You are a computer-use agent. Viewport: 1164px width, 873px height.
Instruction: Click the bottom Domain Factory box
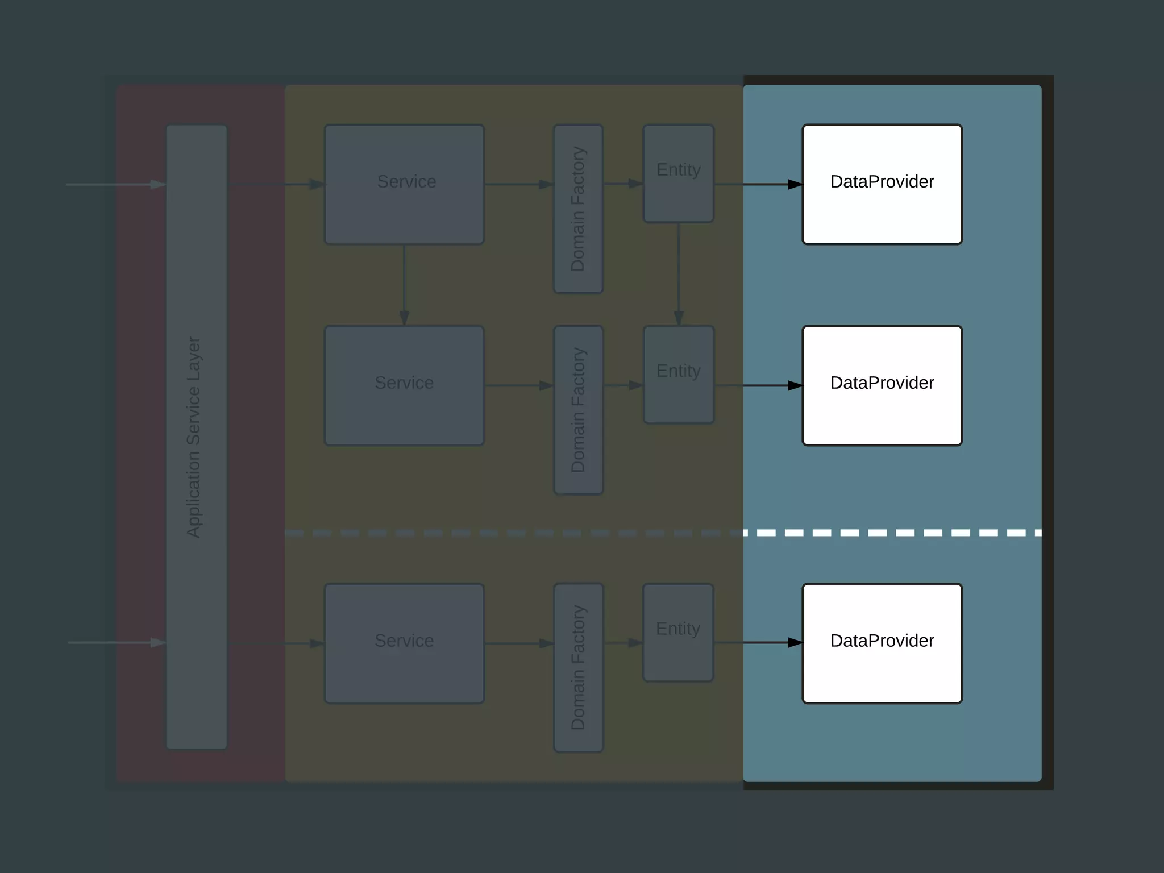point(578,667)
